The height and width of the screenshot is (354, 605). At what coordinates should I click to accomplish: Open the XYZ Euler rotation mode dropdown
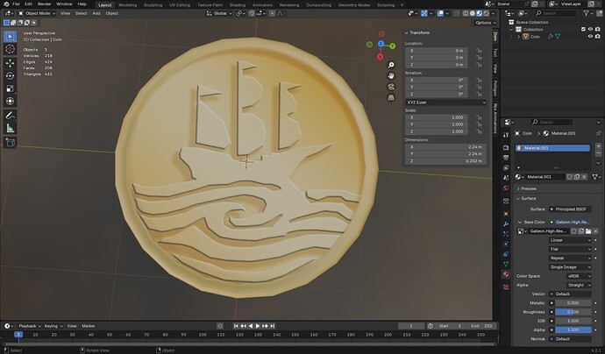[445, 103]
